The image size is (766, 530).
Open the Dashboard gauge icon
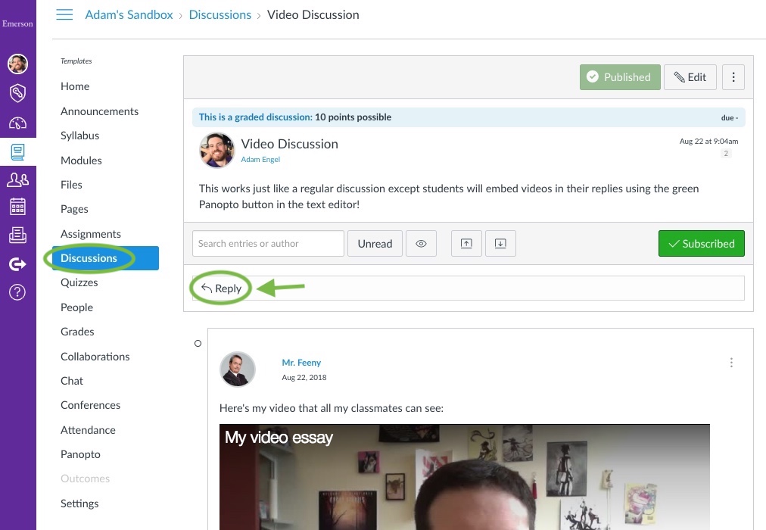coord(17,123)
